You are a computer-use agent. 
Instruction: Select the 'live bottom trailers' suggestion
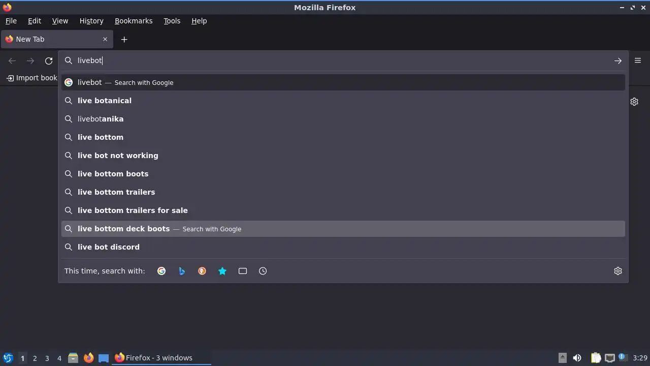pos(343,192)
